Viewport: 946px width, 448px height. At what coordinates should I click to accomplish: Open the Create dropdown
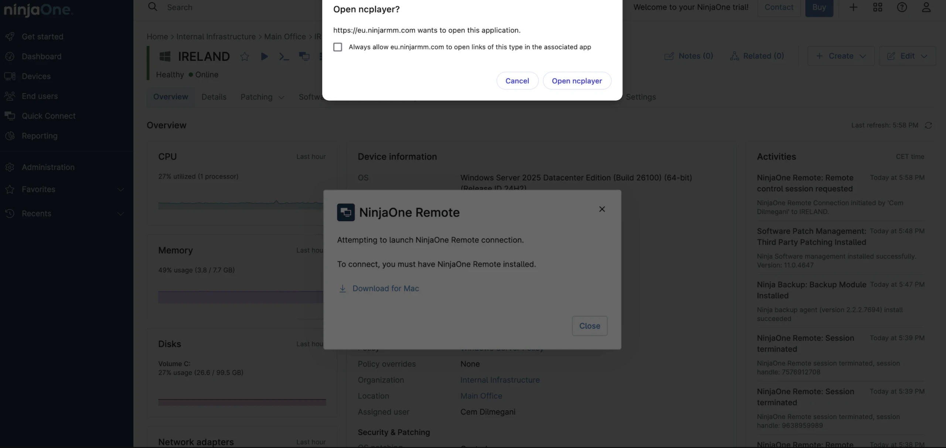click(x=841, y=56)
